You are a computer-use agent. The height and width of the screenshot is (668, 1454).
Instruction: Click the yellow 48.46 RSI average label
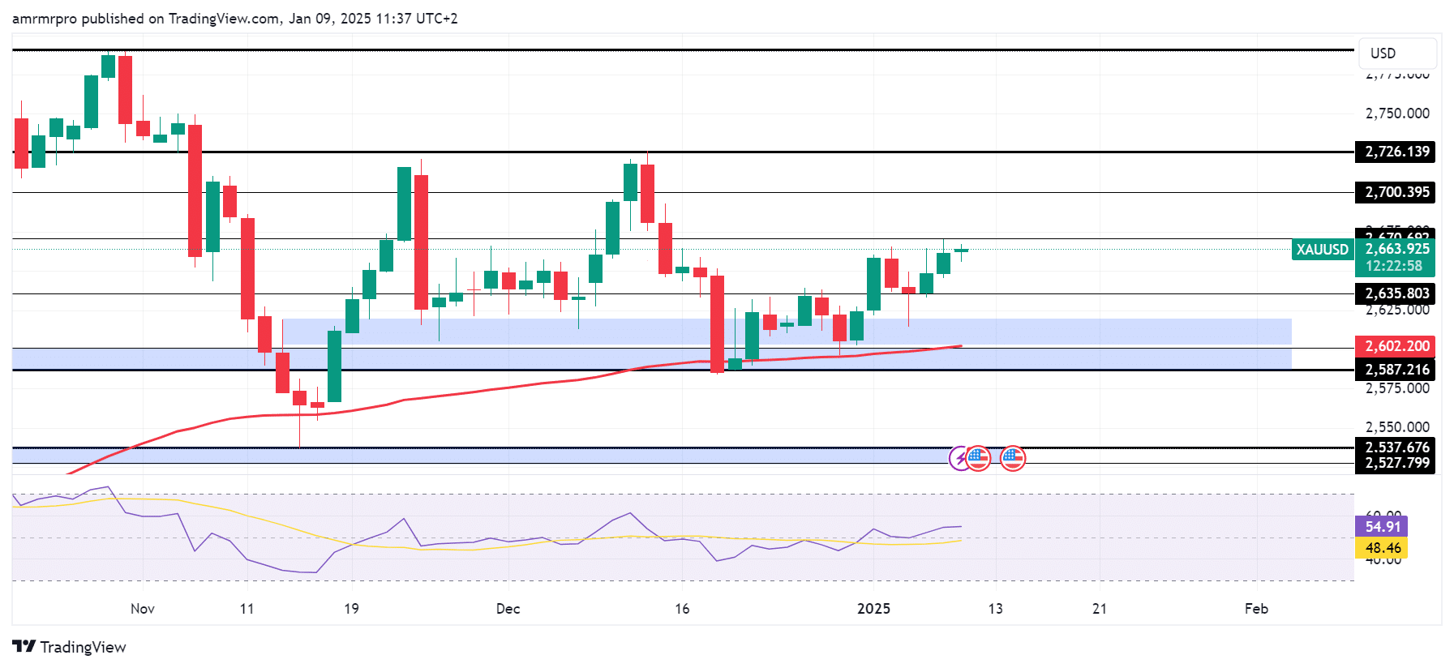(x=1382, y=548)
